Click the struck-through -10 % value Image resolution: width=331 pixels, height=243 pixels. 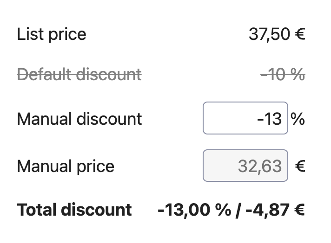(282, 74)
